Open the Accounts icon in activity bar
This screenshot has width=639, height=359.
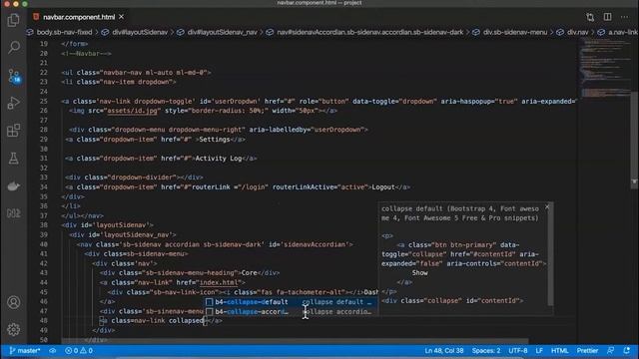[13, 302]
